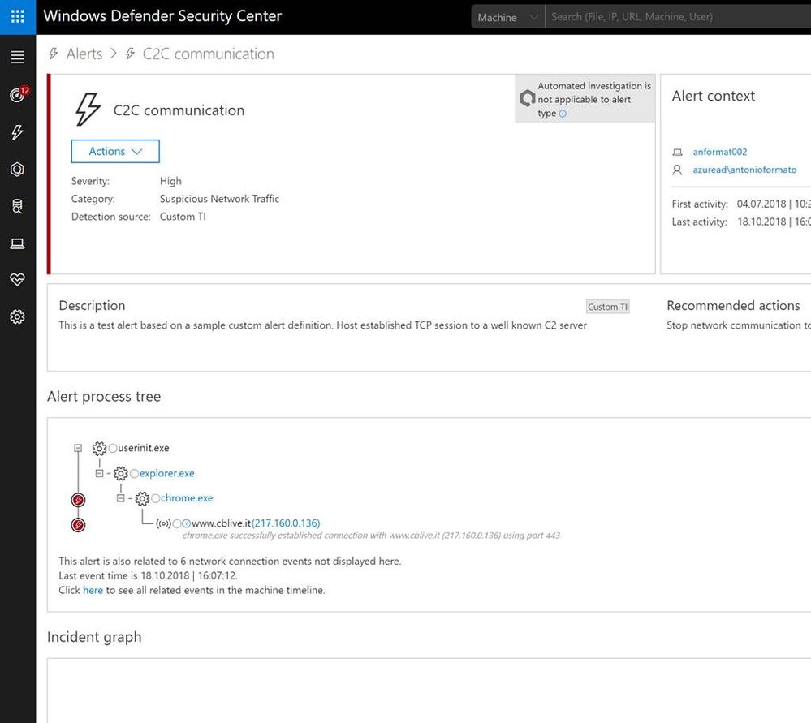Go back to Alerts breadcrumb
The image size is (811, 723).
(84, 54)
